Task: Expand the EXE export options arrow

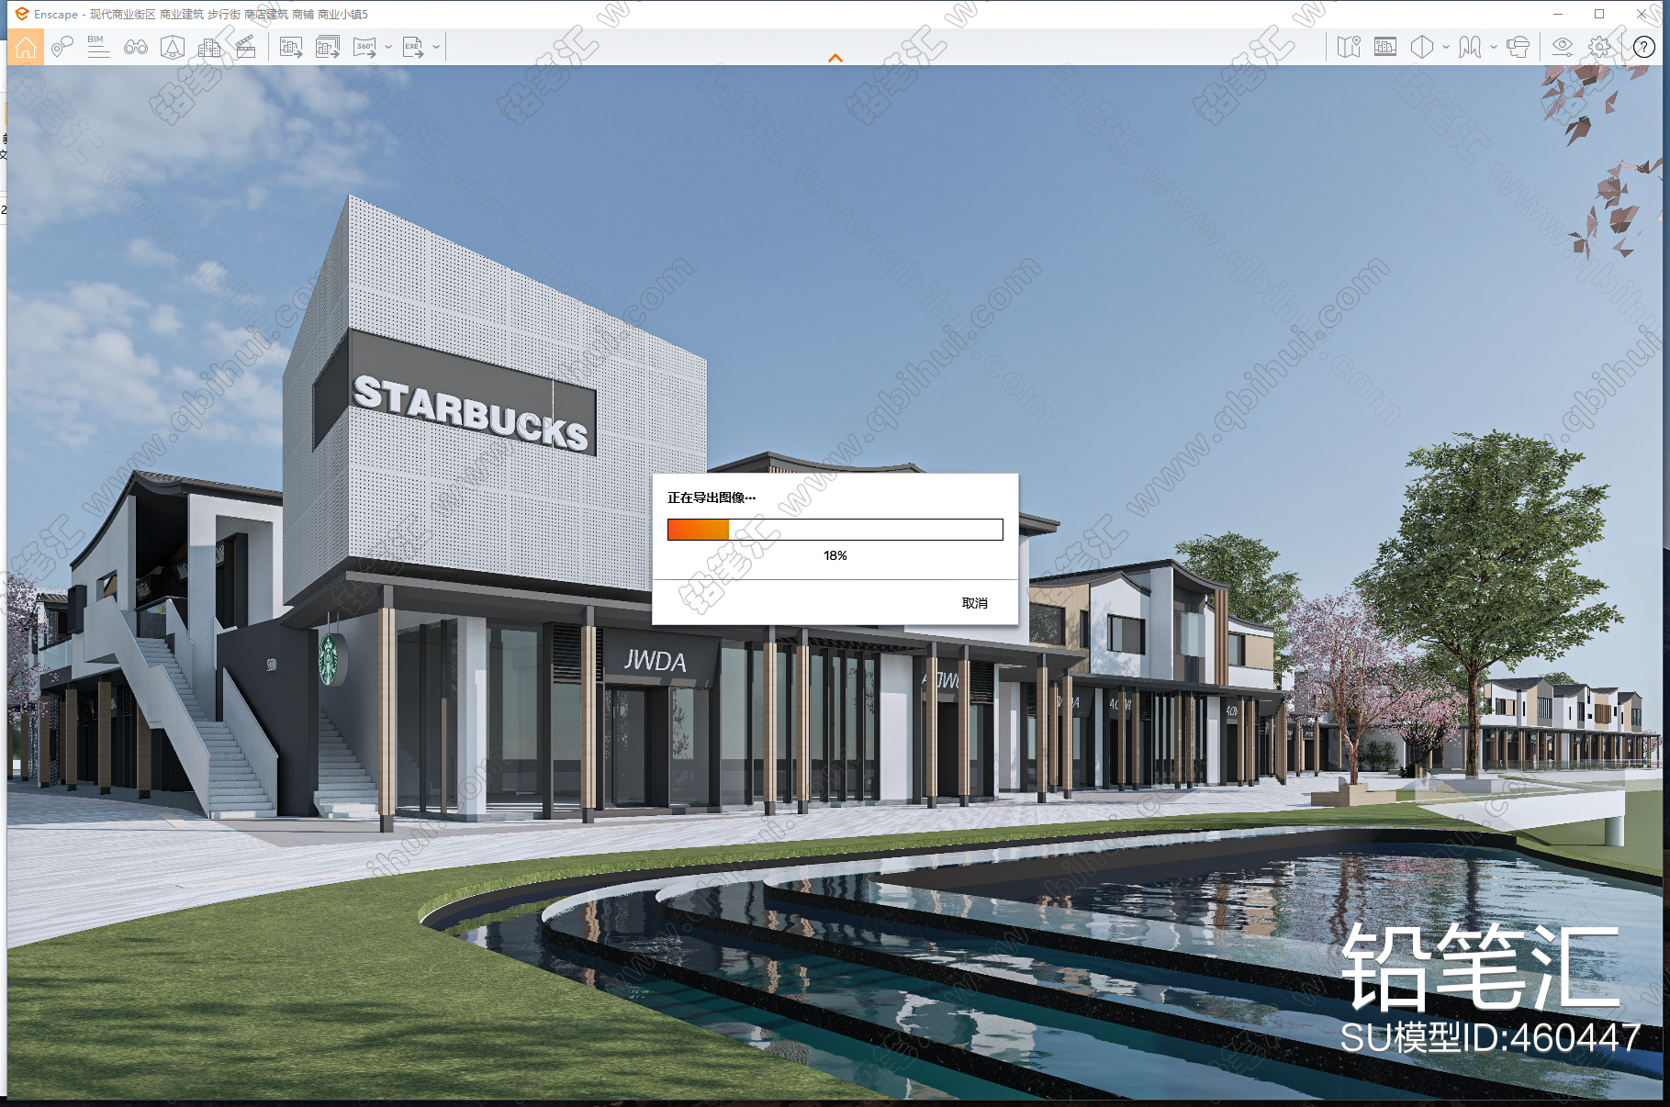Action: coord(436,47)
